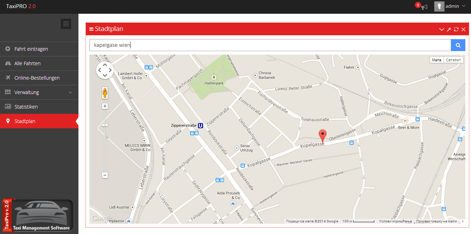Close the Stadtplan panel

pos(463,29)
